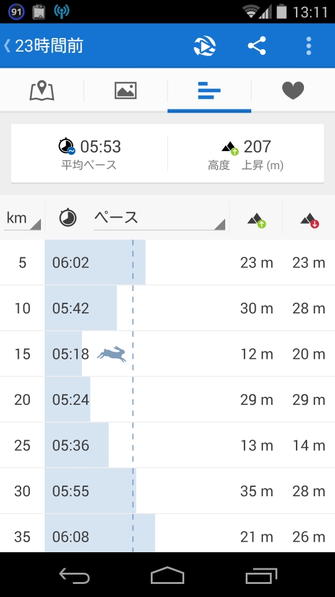Tap the elevation gain column icon

click(256, 220)
